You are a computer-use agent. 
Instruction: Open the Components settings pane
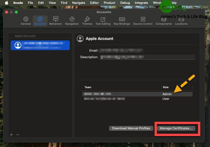(164, 21)
